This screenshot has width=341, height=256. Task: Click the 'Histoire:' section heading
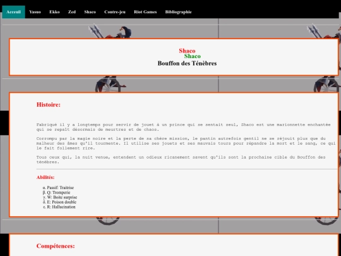[x=49, y=105]
